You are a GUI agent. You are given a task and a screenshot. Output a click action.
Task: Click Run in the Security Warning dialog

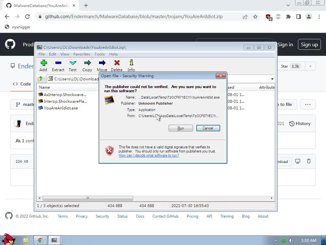tap(181, 128)
